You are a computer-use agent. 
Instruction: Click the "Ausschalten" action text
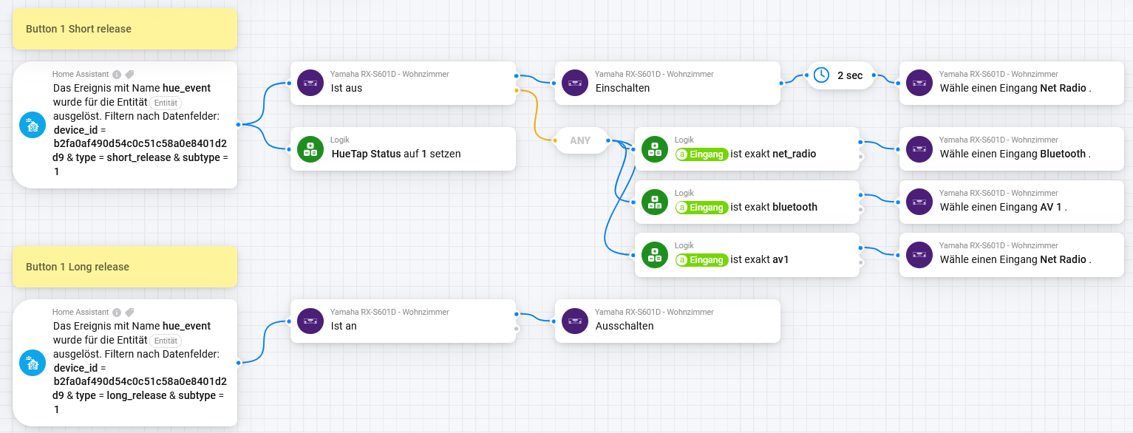pyautogui.click(x=625, y=326)
